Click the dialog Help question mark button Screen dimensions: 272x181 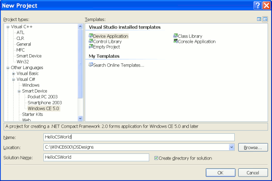258,6
